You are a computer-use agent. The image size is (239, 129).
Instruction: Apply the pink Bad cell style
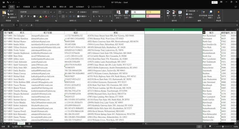pyautogui.click(x=153, y=16)
